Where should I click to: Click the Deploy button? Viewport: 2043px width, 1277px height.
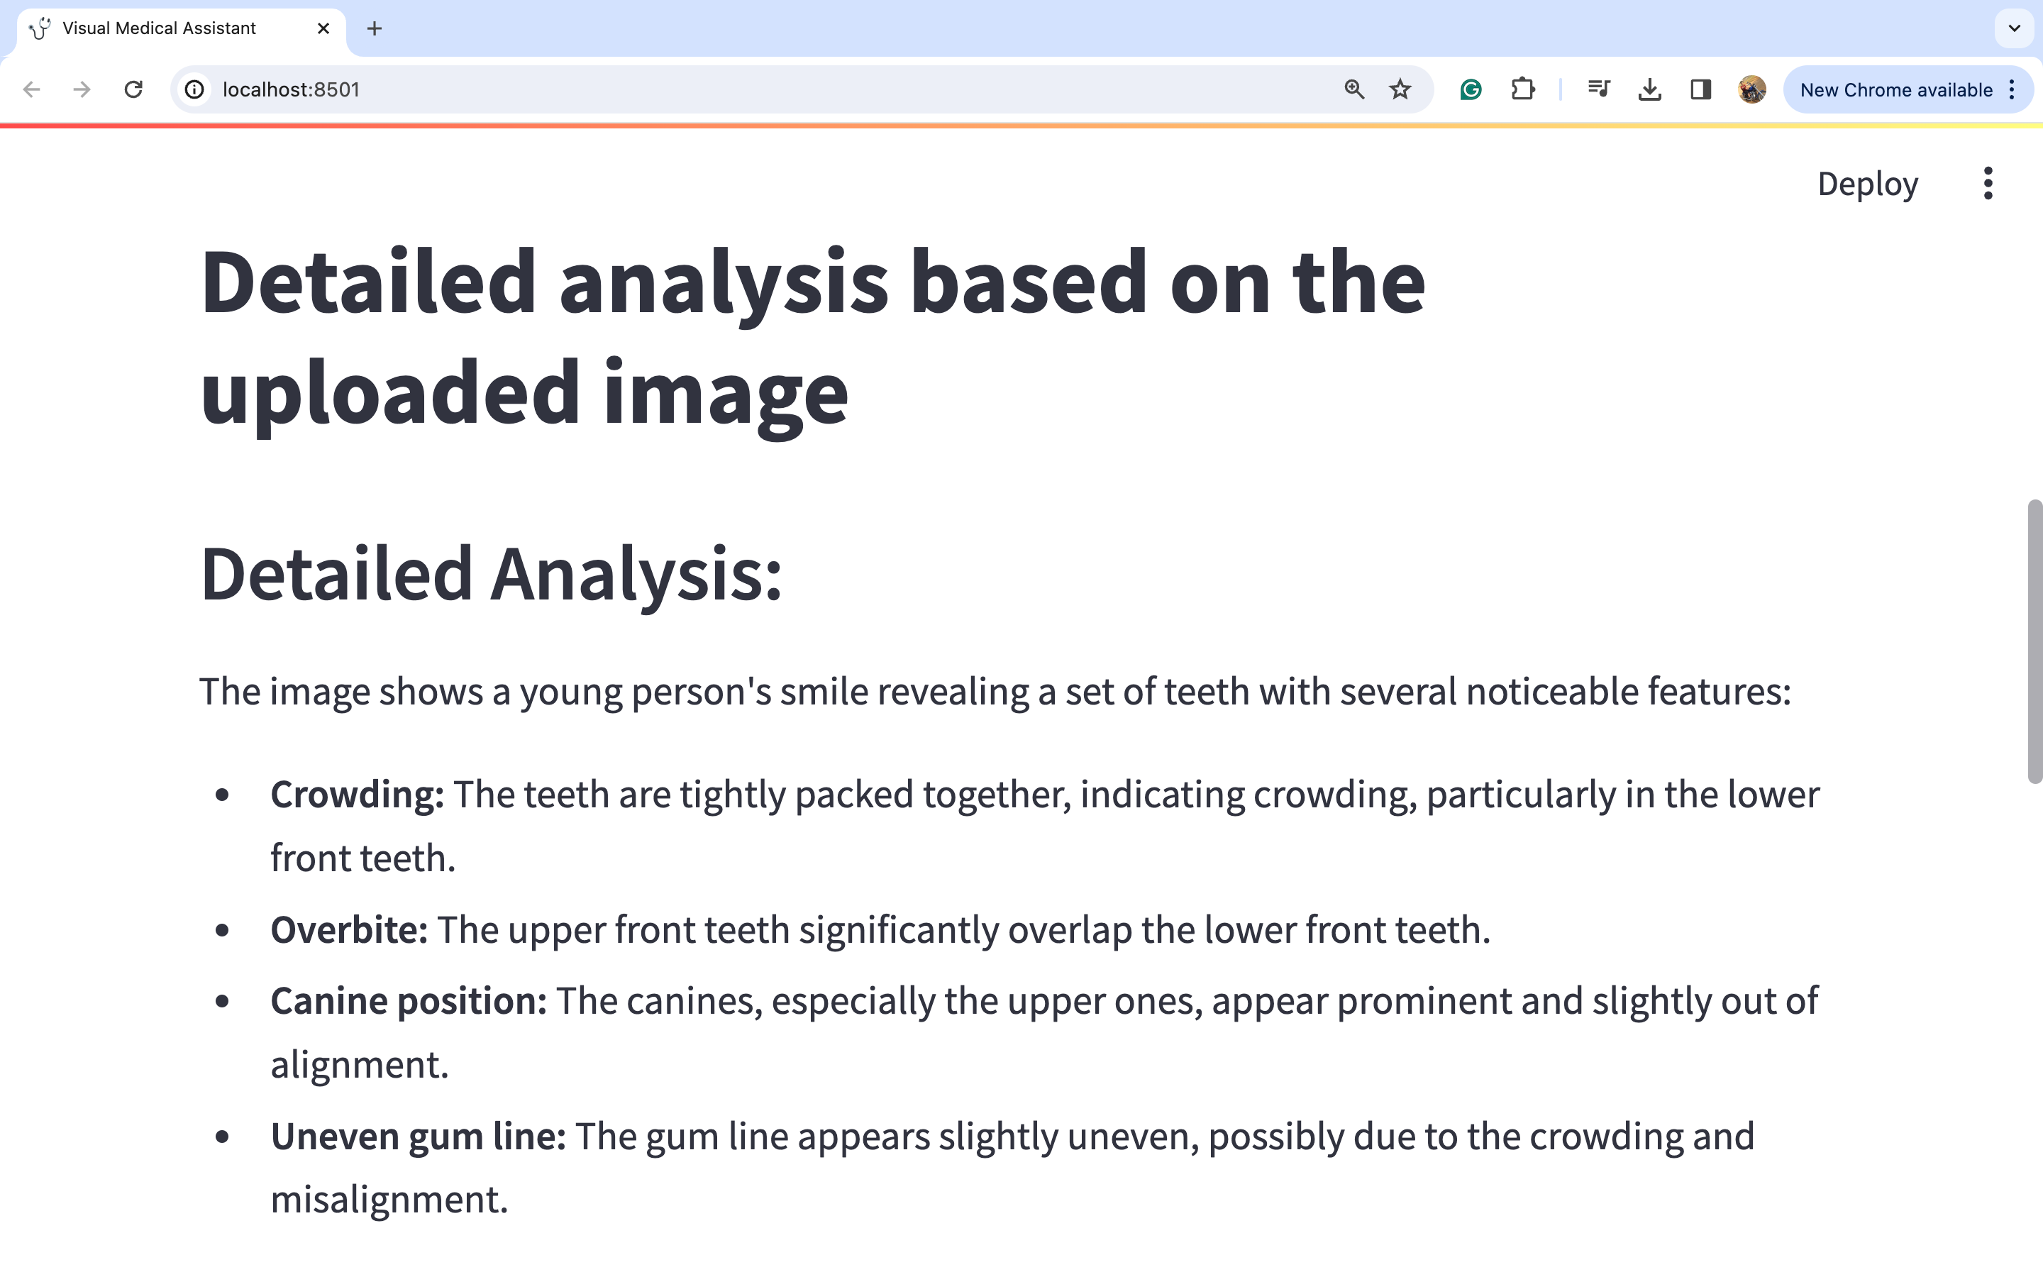click(x=1867, y=183)
